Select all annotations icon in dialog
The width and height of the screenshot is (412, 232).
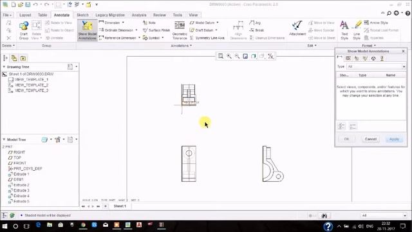(x=342, y=126)
